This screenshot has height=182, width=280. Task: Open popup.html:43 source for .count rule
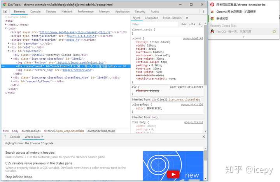[192, 38]
